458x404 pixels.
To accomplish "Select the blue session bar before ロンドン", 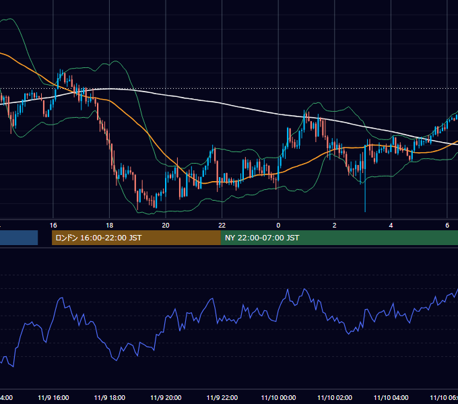I will [x=19, y=238].
